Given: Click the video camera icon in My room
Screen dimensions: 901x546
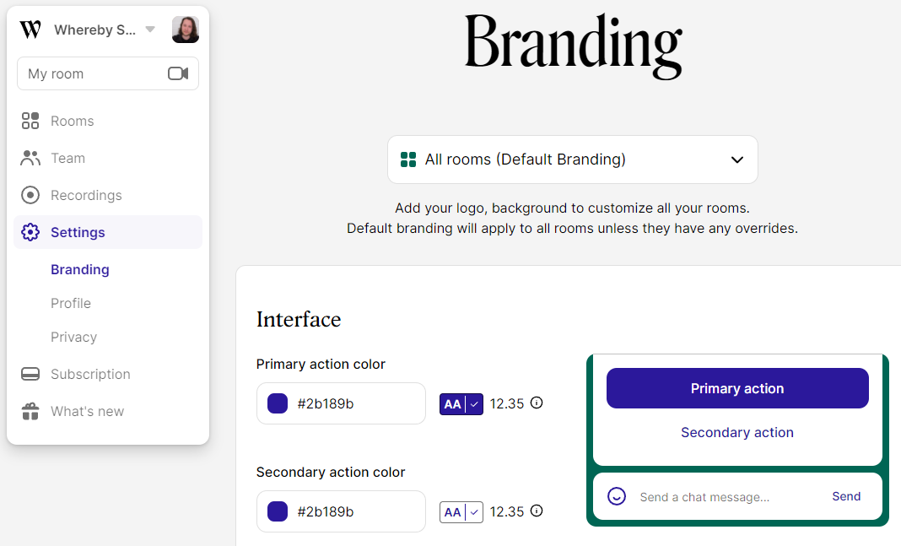Looking at the screenshot, I should click(178, 73).
